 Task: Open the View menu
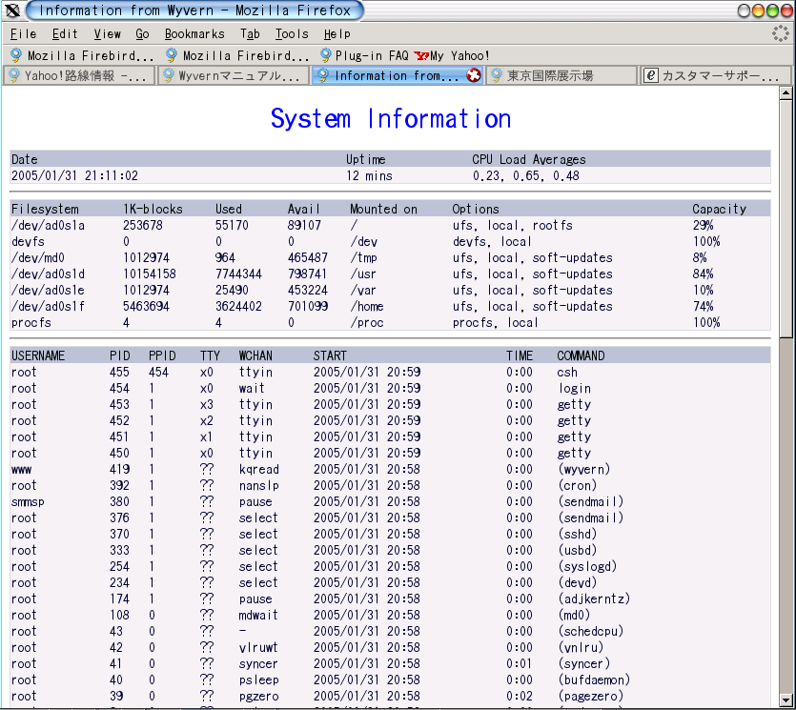pos(107,34)
